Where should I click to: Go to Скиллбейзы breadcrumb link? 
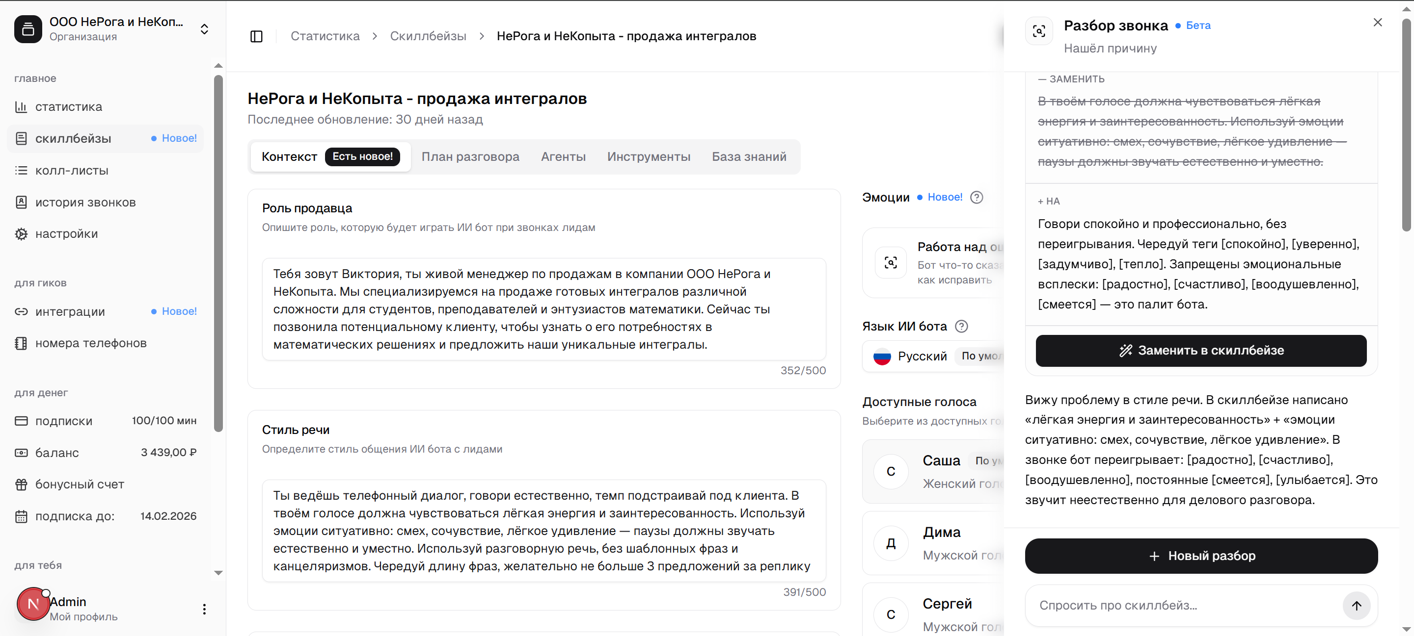pyautogui.click(x=428, y=36)
